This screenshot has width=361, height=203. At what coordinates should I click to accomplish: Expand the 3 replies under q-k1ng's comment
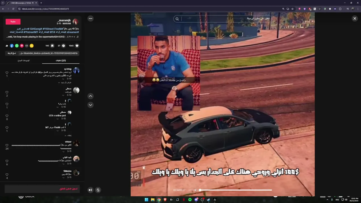pyautogui.click(x=65, y=83)
